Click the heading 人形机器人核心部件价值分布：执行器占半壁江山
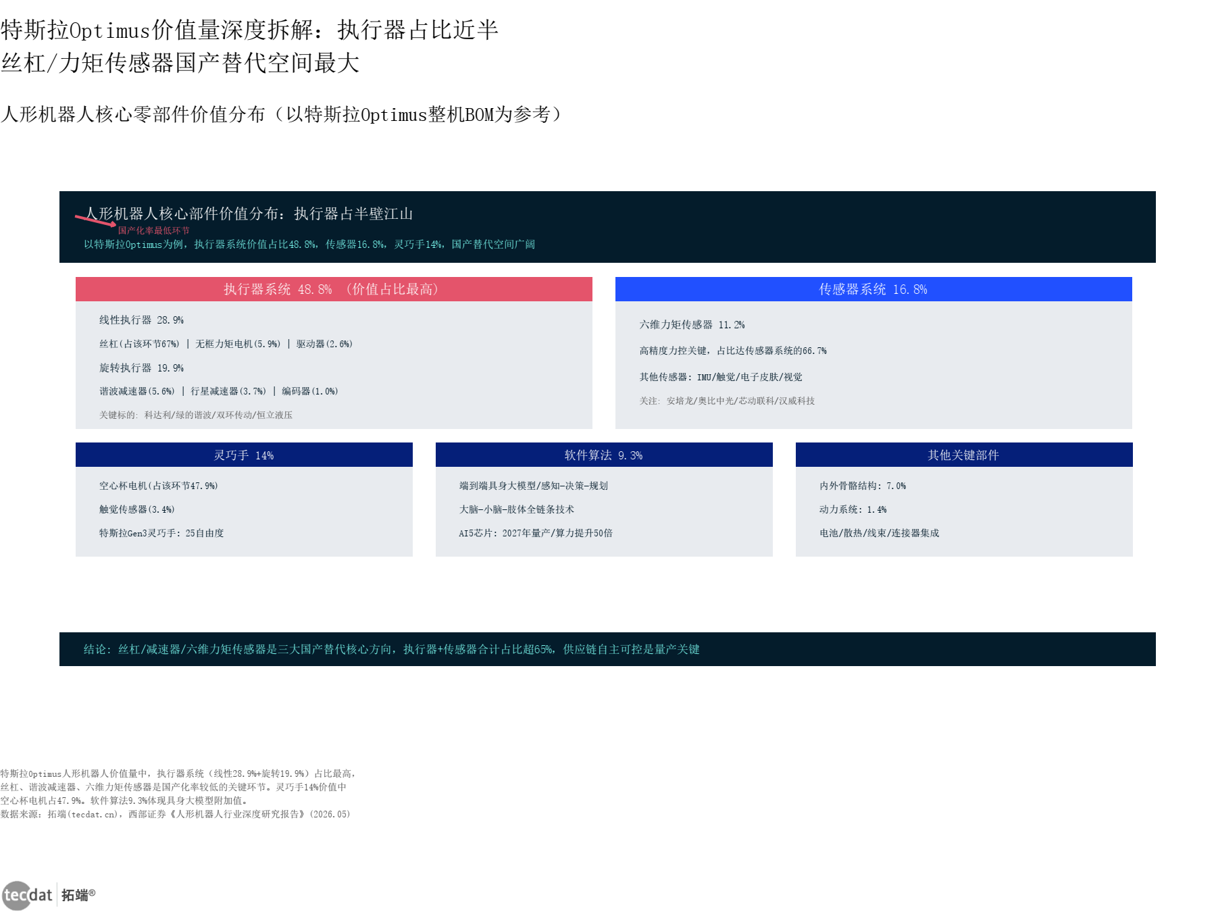The width and height of the screenshot is (1216, 912). (249, 213)
